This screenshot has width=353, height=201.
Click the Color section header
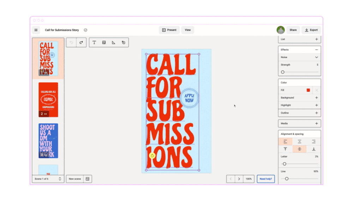point(299,83)
